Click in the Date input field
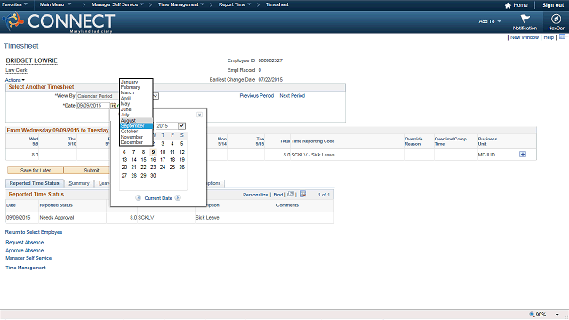 [x=93, y=106]
